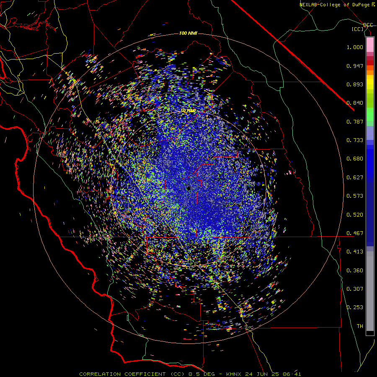Click the "100 NMI" range ring label
This screenshot has width=377, height=377.
(188, 33)
